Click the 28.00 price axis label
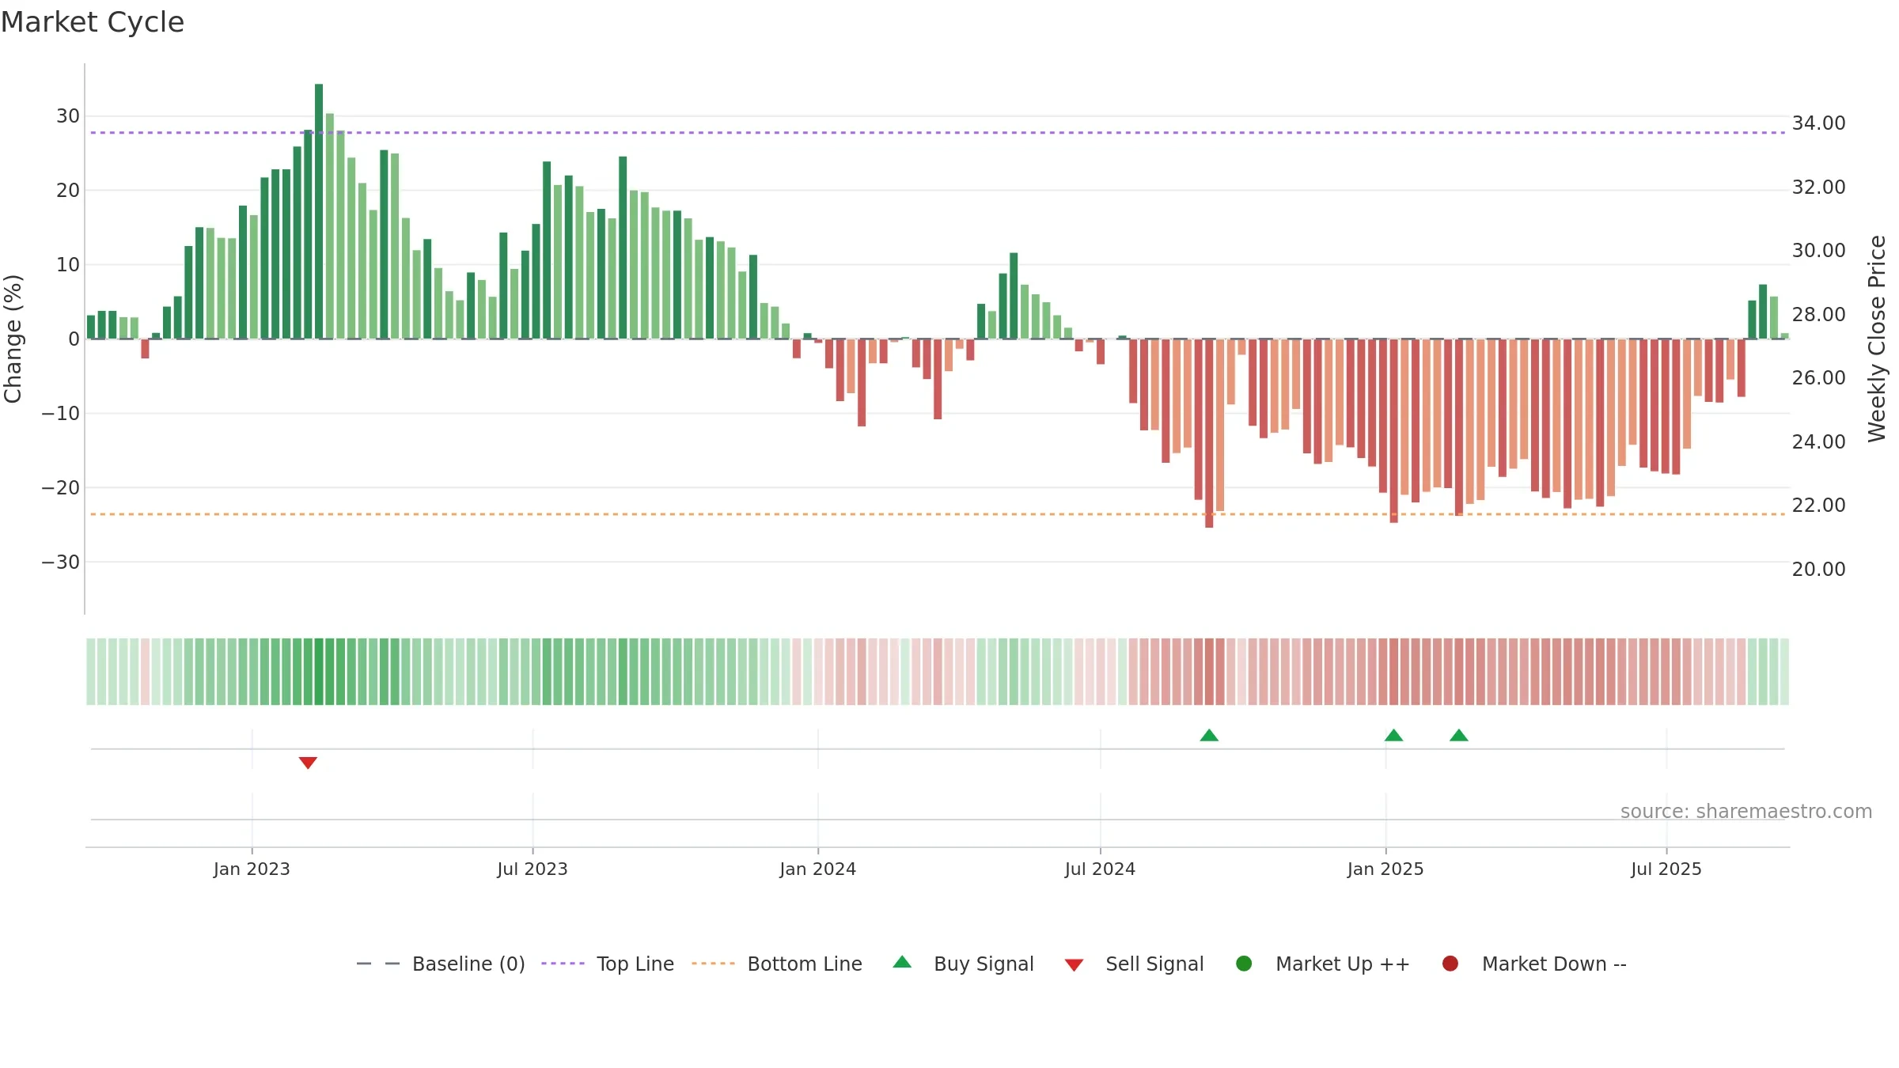The width and height of the screenshot is (1899, 1068). 1818,315
